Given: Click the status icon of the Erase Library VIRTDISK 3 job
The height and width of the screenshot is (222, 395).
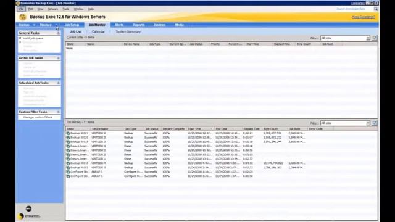Looking at the screenshot, I should [x=68, y=150].
